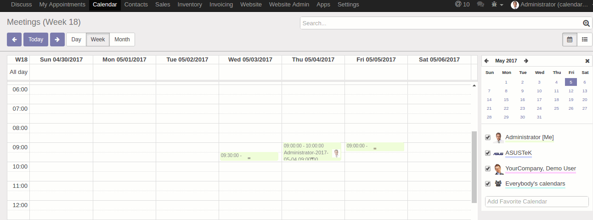Go to previous month in mini calendar
Screen dimensions: 593x220
(486, 61)
